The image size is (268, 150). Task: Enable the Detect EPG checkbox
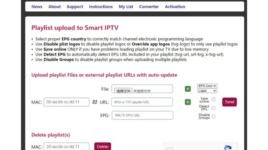[213, 108]
